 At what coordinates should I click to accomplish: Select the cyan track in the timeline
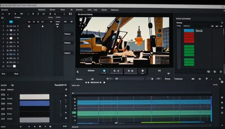[144, 102]
